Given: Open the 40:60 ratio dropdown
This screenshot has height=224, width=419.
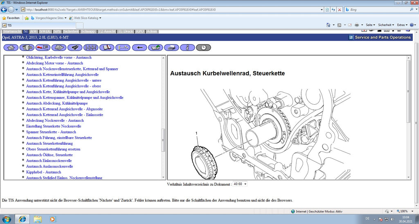Looking at the screenshot, I should (240, 184).
